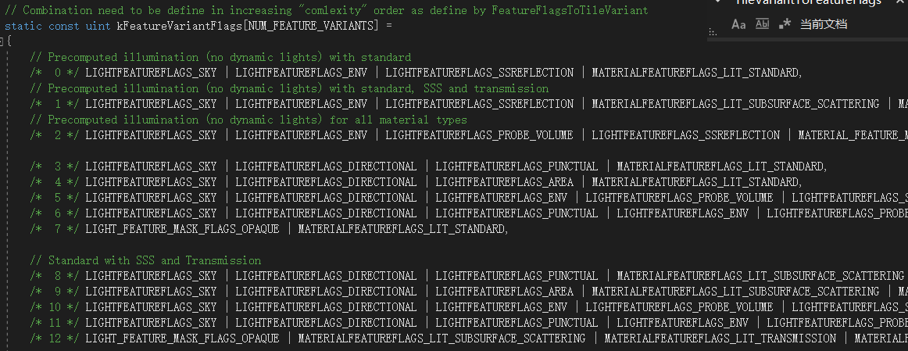
Task: Collapse the kFeatureVariantFlags array block
Action: (2, 41)
